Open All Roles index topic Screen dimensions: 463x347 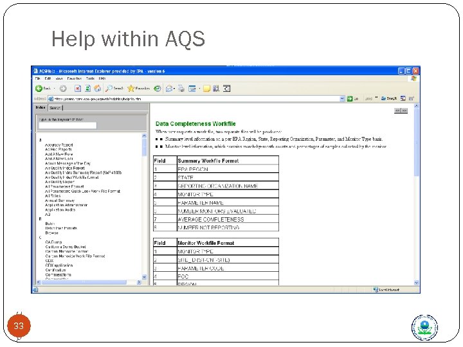[53, 195]
